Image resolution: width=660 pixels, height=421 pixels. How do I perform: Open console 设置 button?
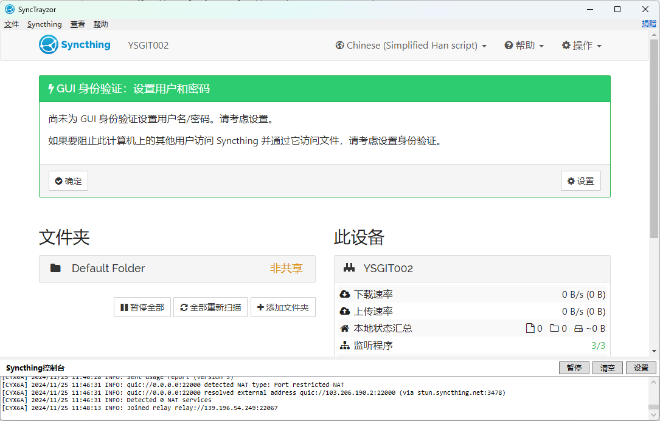tap(641, 368)
